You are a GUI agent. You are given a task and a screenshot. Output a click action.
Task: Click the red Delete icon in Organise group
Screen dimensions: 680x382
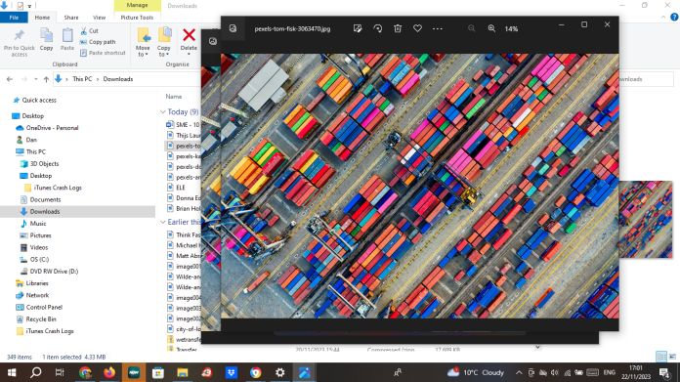pyautogui.click(x=189, y=35)
